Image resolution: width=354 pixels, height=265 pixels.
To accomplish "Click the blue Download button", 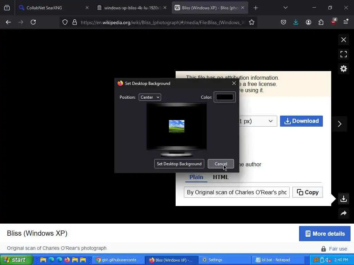I will 301,121.
